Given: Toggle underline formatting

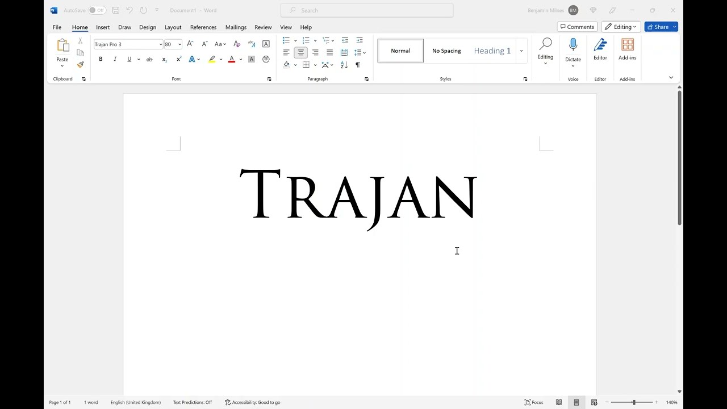Looking at the screenshot, I should click(x=129, y=59).
